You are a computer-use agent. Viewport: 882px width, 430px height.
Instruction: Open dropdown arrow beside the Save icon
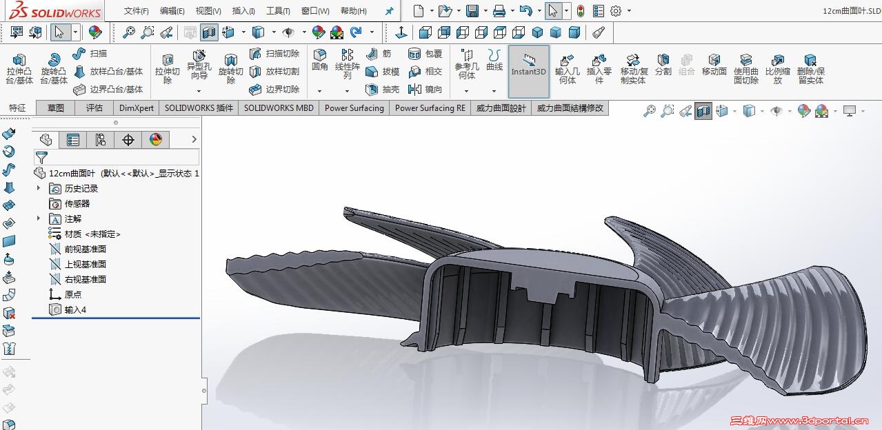484,11
